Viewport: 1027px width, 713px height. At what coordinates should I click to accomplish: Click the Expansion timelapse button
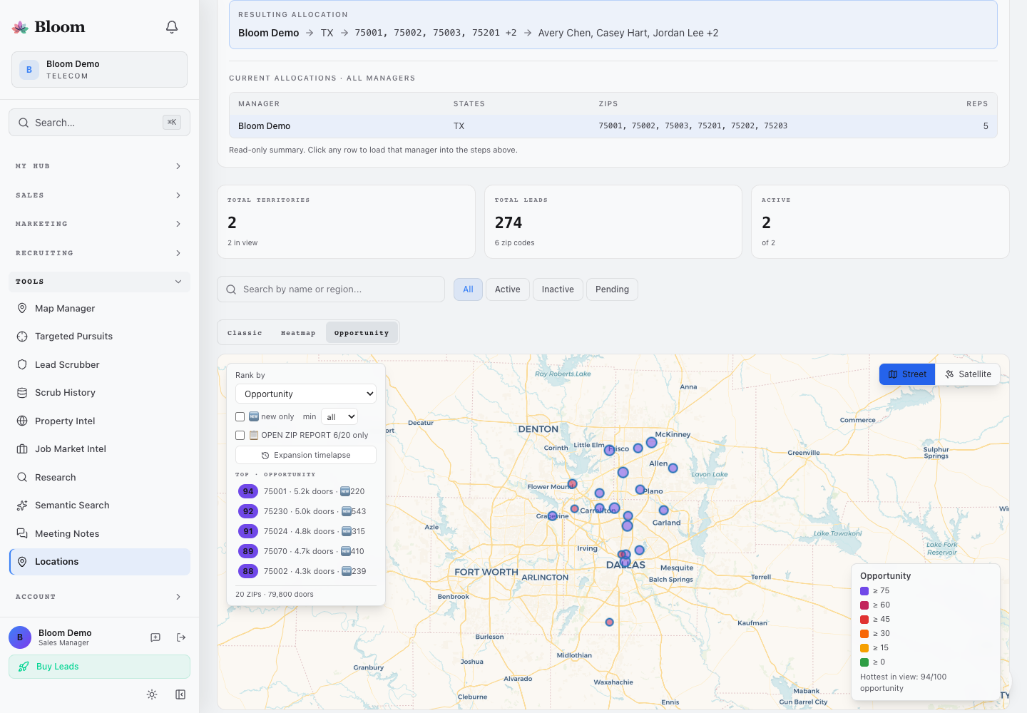[x=306, y=456]
